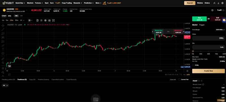Open the Markets menu

point(30,3)
